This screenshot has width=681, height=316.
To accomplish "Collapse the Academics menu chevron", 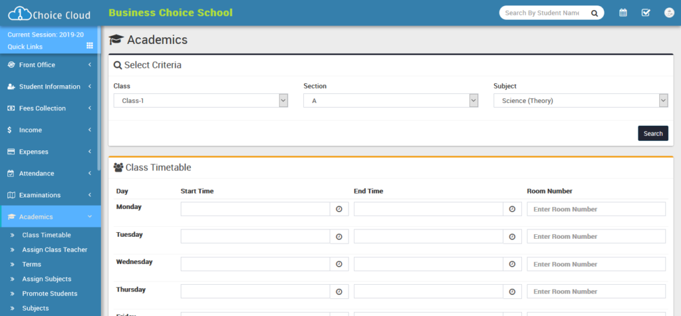I will (x=90, y=216).
